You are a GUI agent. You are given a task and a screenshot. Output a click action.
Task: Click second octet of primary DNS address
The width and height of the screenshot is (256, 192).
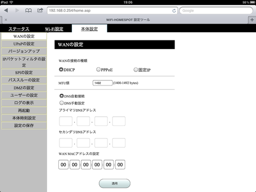coord(83,121)
